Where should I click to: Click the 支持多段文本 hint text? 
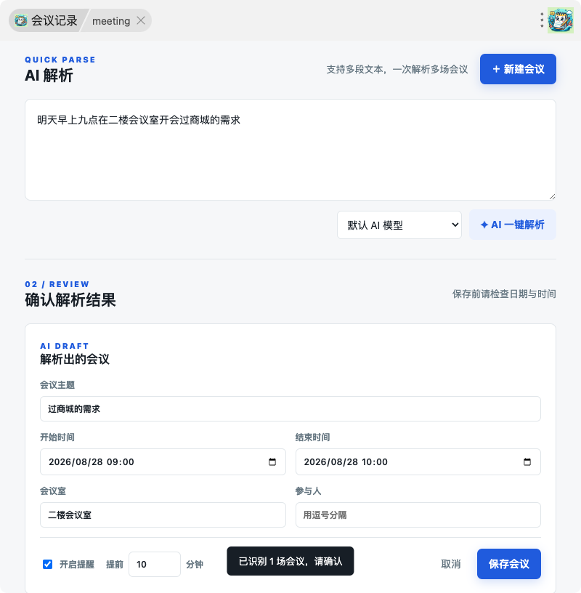397,69
